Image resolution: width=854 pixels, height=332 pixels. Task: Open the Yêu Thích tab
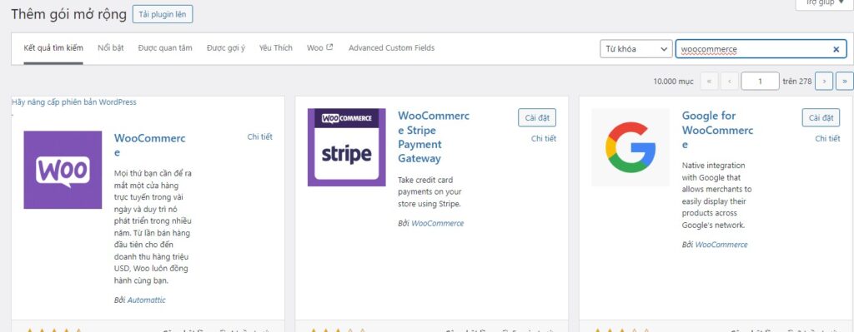(x=275, y=47)
